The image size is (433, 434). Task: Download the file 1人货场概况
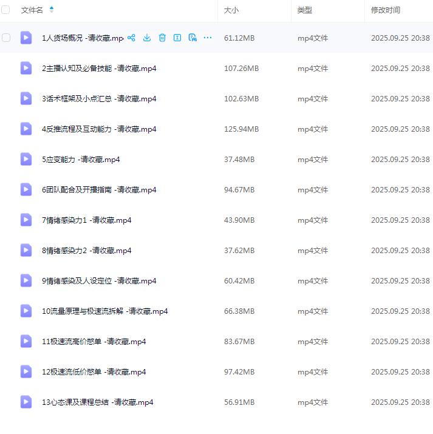147,38
